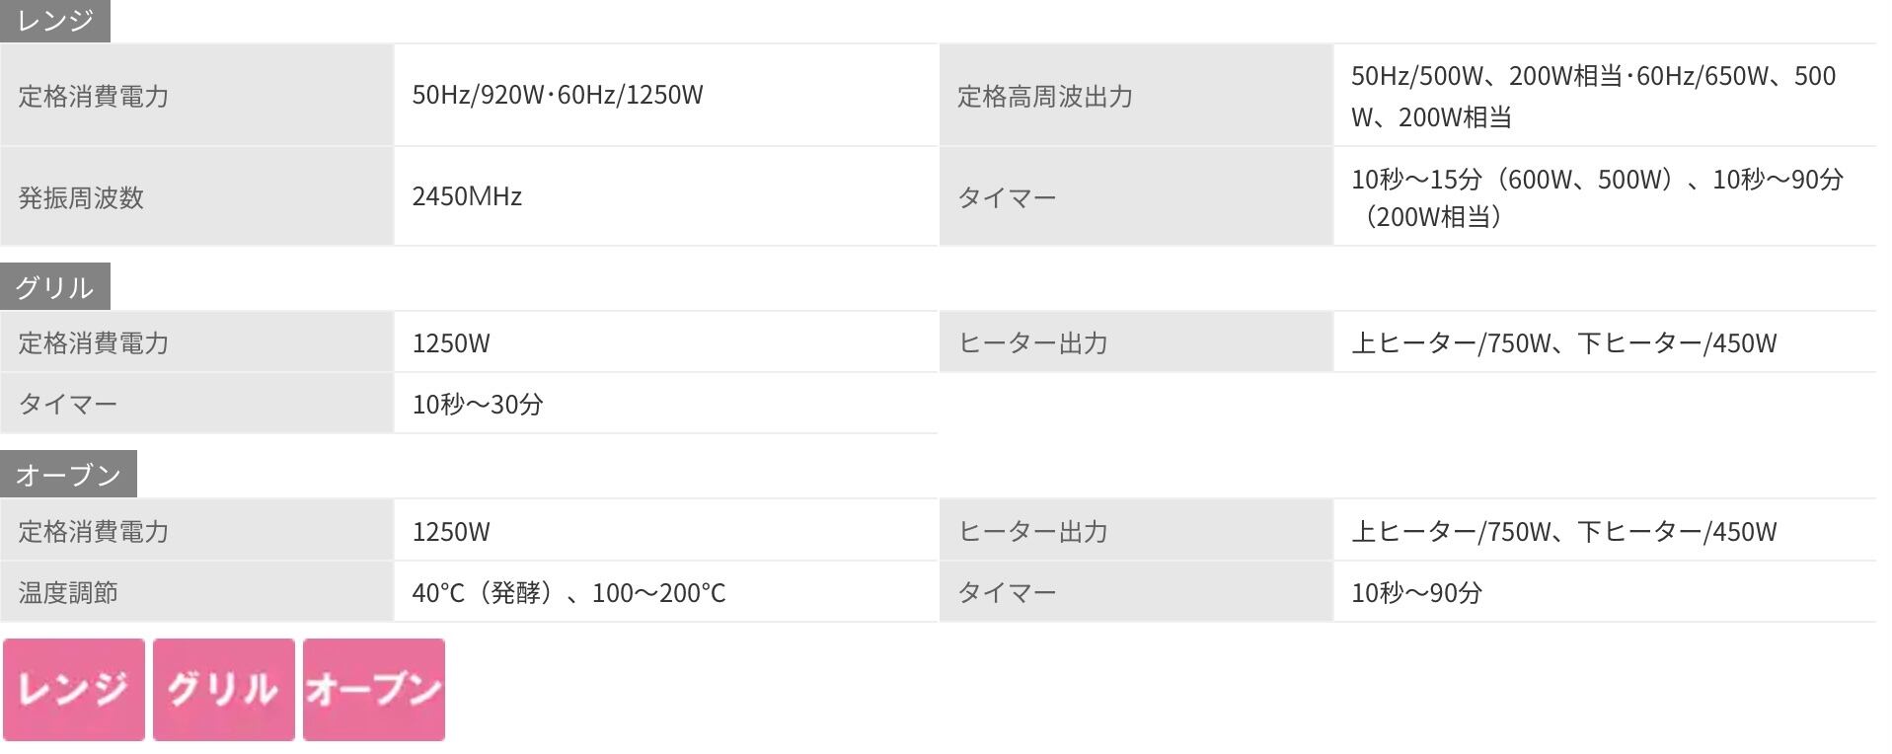Click the pink オーブン badge icon
The image size is (1892, 754).
pyautogui.click(x=374, y=689)
